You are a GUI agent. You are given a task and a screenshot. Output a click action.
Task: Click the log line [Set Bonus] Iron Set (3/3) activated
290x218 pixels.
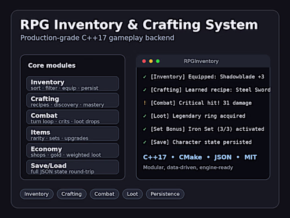point(208,129)
